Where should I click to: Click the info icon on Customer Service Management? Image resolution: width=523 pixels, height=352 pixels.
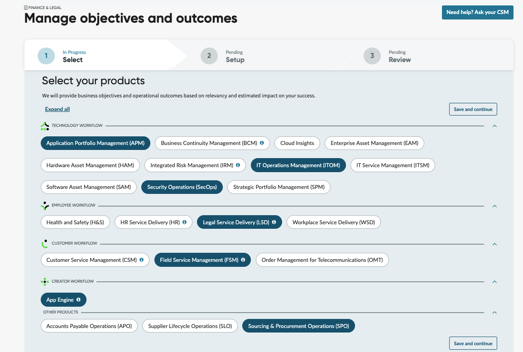[141, 260]
